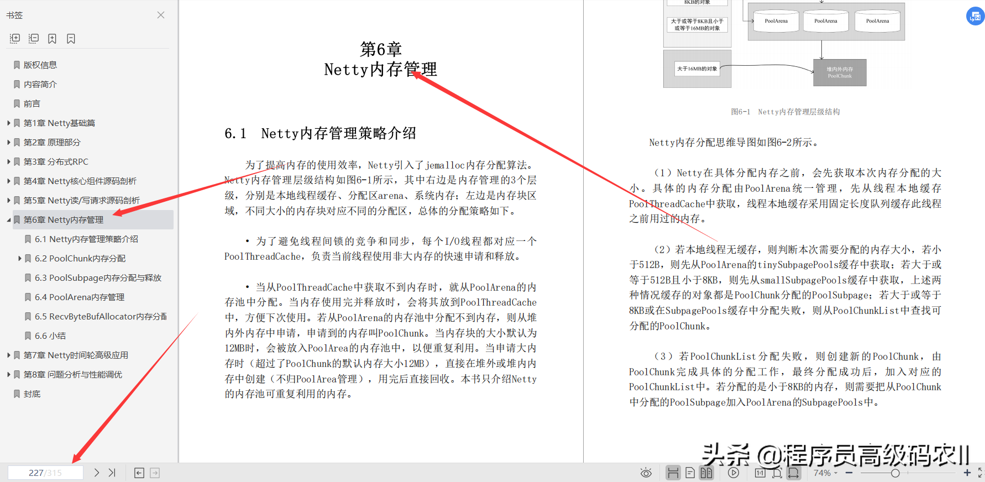Expand the 第2章 原理部分 bookmark
Viewport: 985px width, 482px height.
point(9,142)
